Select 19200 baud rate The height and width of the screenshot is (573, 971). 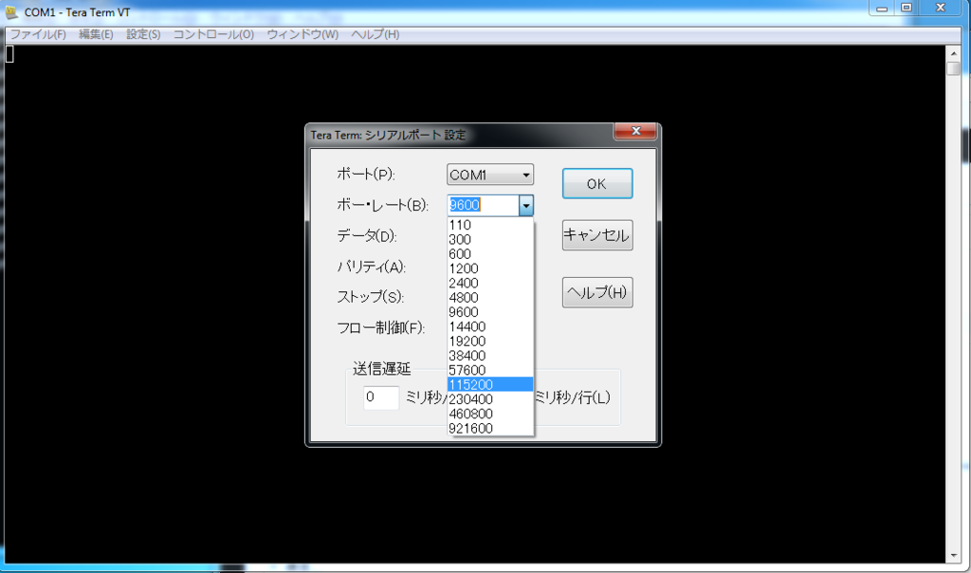coord(490,342)
